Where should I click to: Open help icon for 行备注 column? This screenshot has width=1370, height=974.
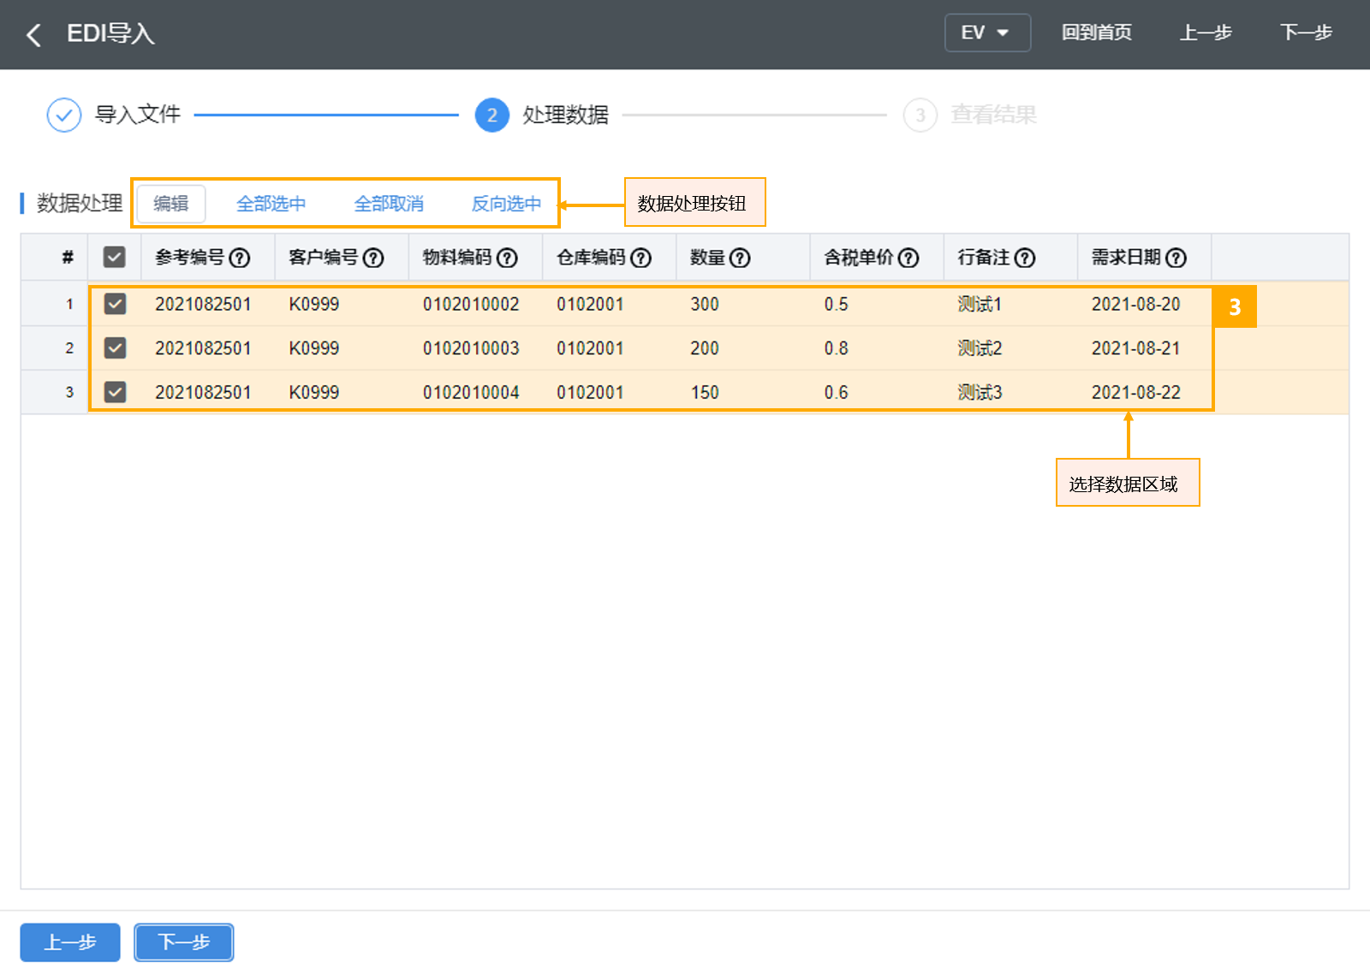coord(1025,258)
